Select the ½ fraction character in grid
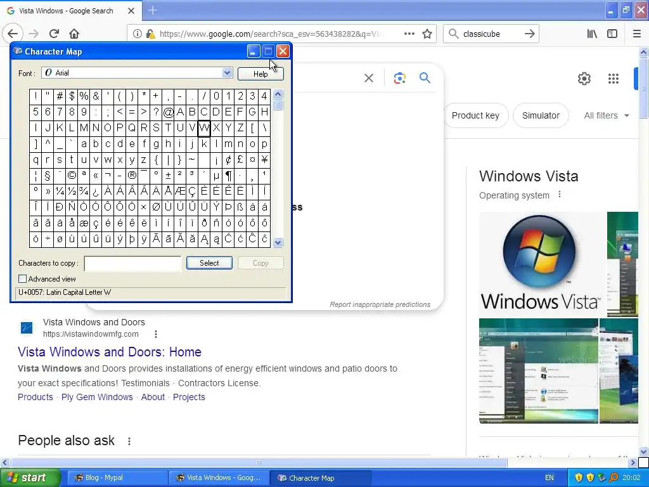 (x=72, y=192)
